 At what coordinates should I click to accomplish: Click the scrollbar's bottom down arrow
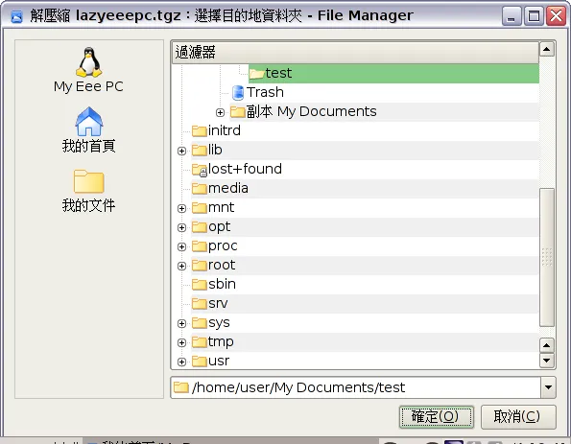(546, 361)
